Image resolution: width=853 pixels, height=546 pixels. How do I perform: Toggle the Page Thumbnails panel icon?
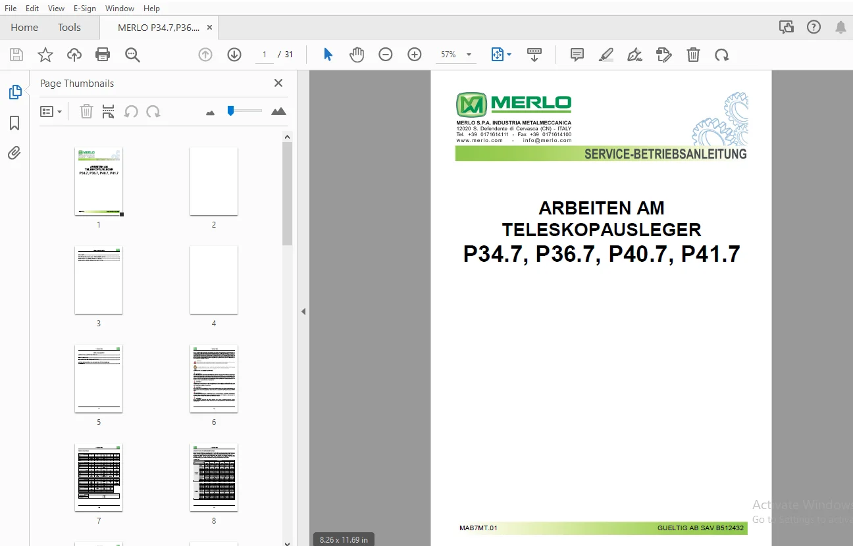click(x=14, y=92)
